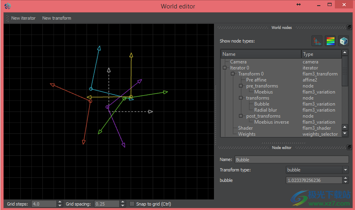Undock the Node editor panel
Viewport: 355px width, 210px height.
click(x=349, y=147)
